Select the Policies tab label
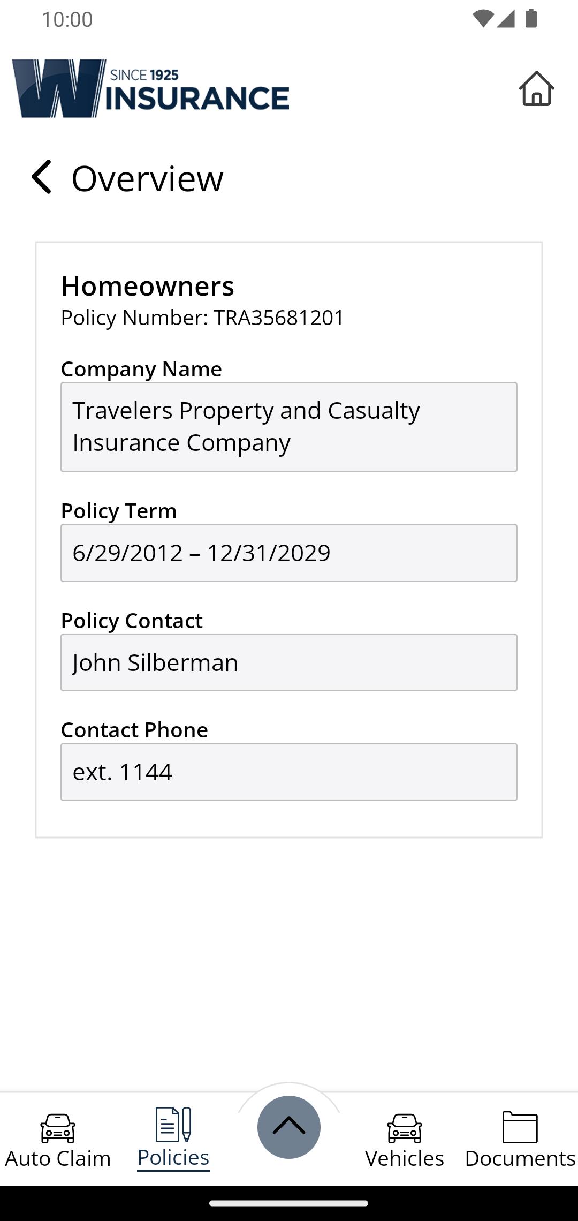This screenshot has width=578, height=1221. pyautogui.click(x=173, y=1158)
